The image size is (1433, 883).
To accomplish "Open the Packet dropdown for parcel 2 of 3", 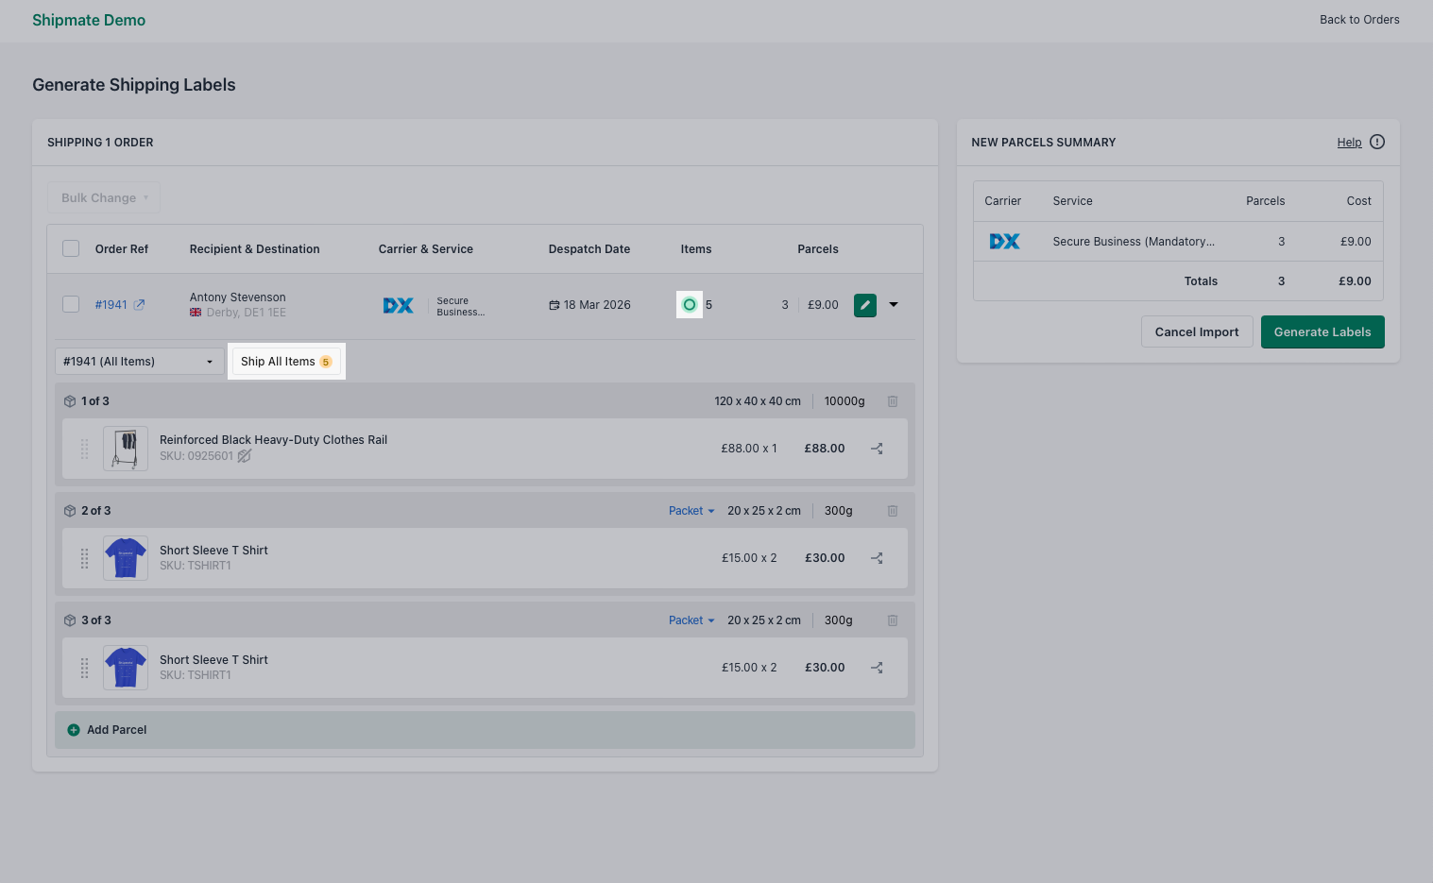I will pyautogui.click(x=691, y=510).
